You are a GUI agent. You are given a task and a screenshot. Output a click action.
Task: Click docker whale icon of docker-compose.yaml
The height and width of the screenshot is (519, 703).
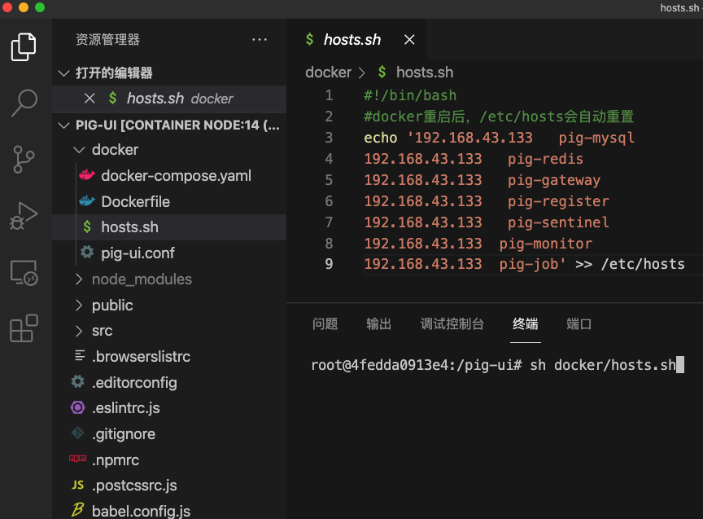point(87,175)
